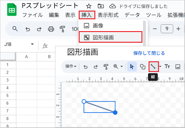Viewport: 185px width, 128px height.
Task: Click the zoom magnifier in drawing toolbar
Action: click(116, 67)
